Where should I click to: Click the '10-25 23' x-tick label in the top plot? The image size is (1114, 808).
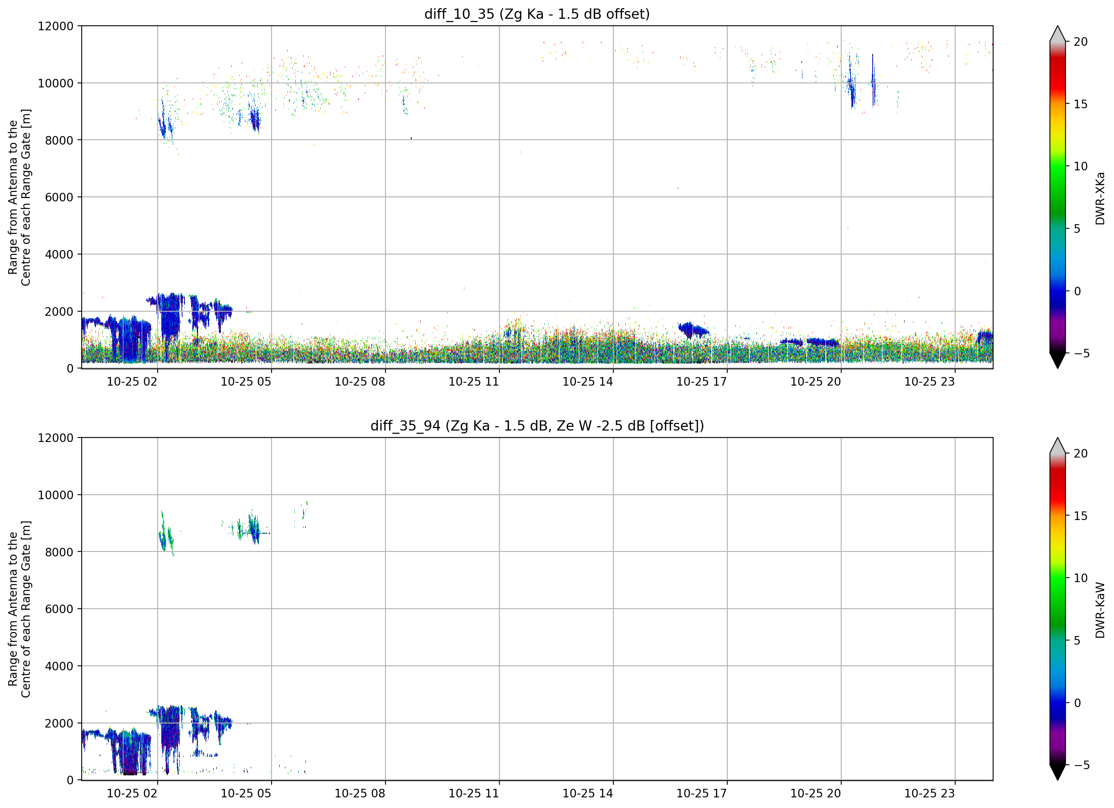tap(930, 382)
